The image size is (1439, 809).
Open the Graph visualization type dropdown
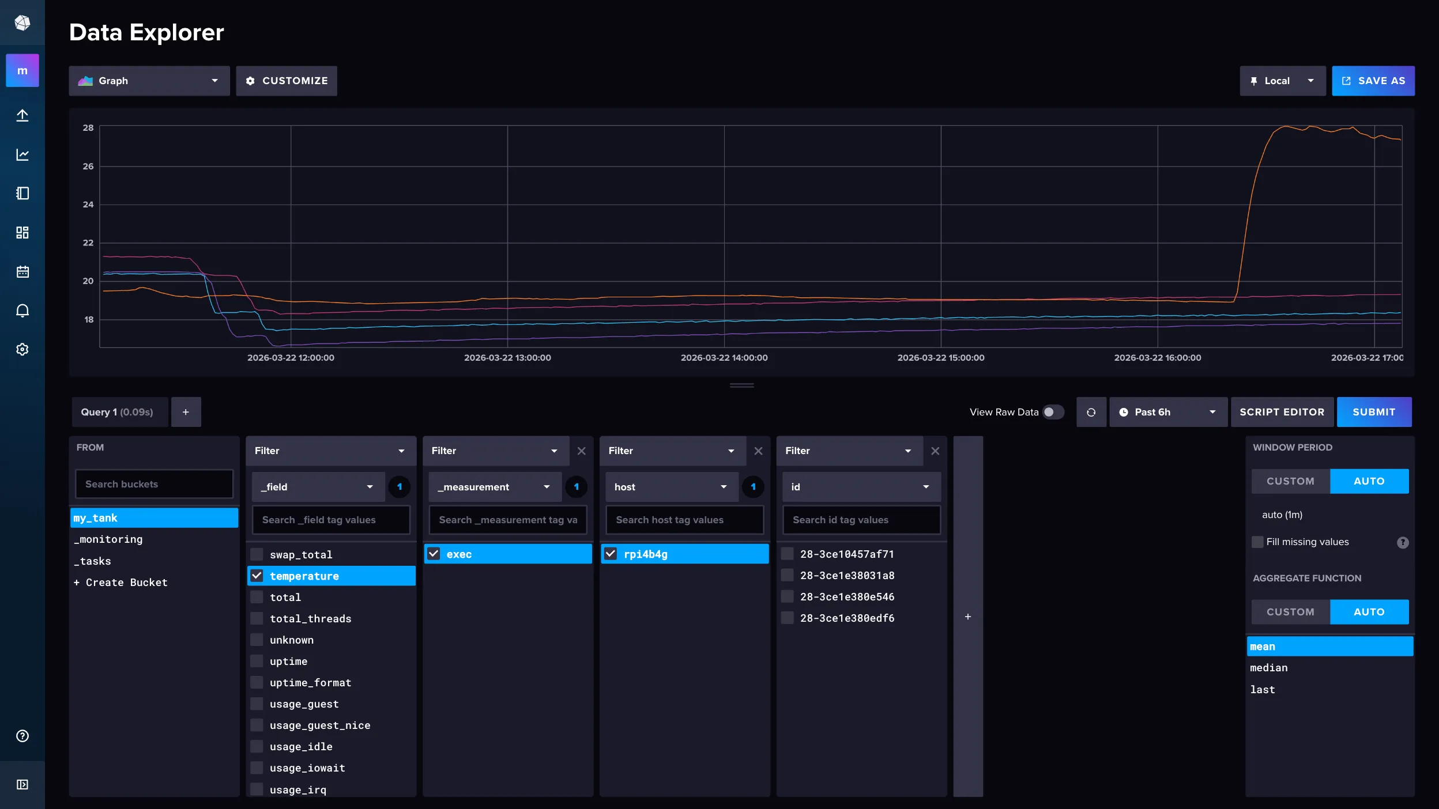[x=149, y=81]
